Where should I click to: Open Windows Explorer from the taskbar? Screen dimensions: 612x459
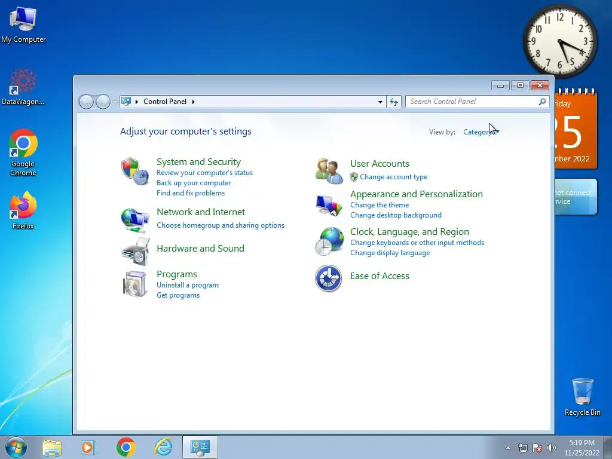coord(51,447)
